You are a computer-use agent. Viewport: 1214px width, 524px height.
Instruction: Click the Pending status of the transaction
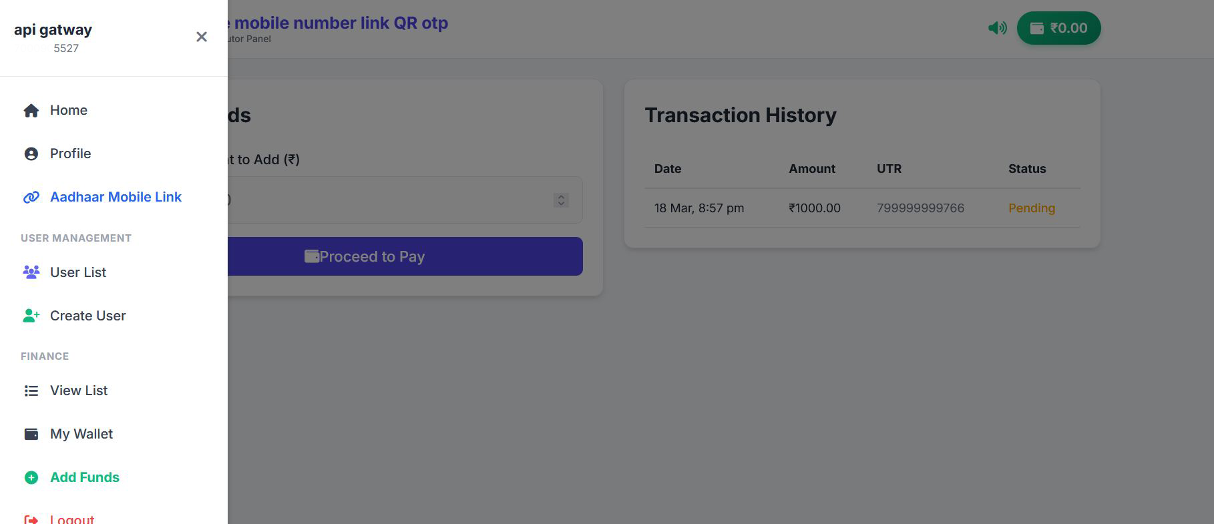pyautogui.click(x=1031, y=208)
